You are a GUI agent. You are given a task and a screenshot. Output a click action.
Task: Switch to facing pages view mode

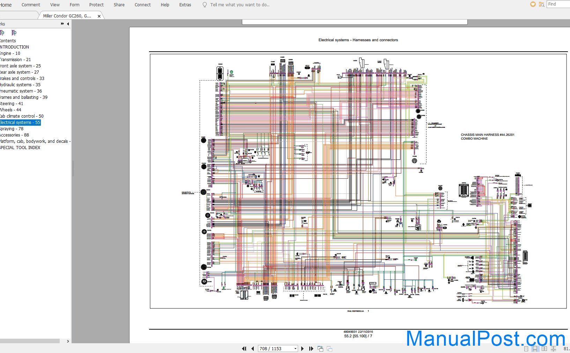point(544,348)
